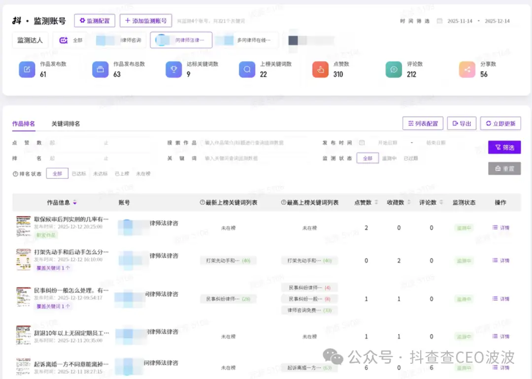Click the 点赞数 orange hand icon

[x=320, y=69]
